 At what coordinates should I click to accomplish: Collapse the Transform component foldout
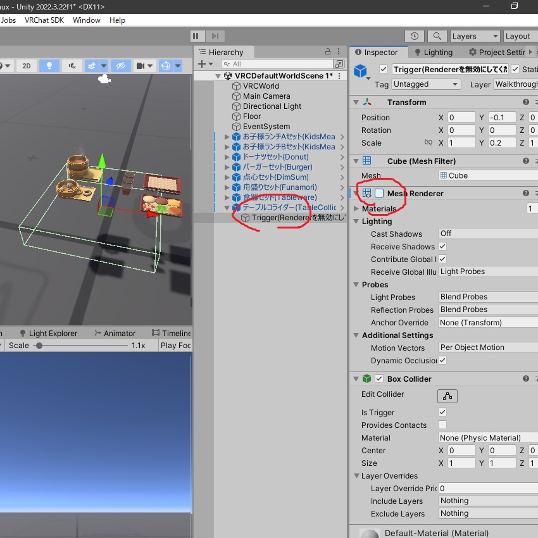click(x=356, y=103)
